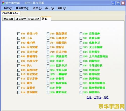This screenshot has width=126, height=111.
Task: Select the PES2011Editor tab
Action: [11, 13]
